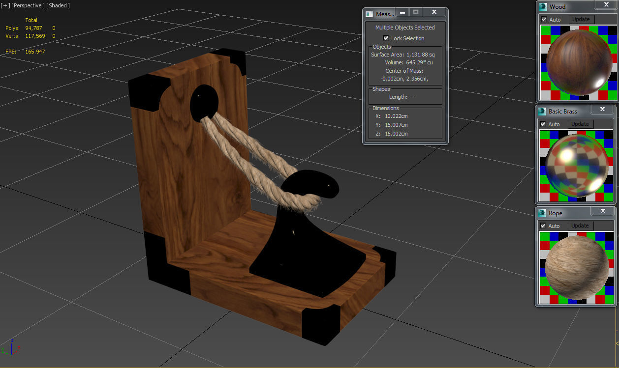
Task: Close the Rope material window
Action: (603, 211)
